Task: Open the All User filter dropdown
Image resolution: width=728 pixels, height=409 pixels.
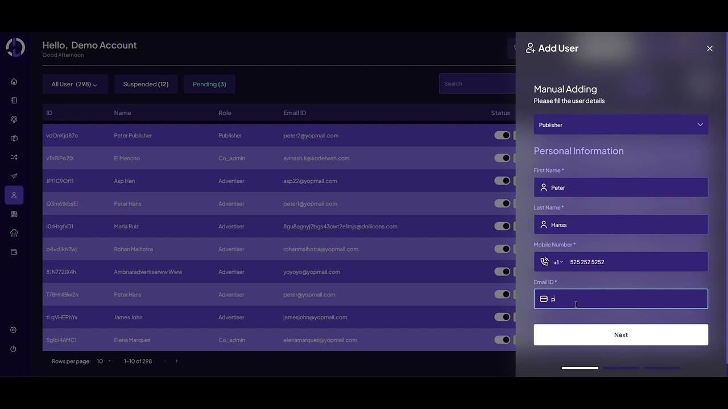Action: click(75, 85)
